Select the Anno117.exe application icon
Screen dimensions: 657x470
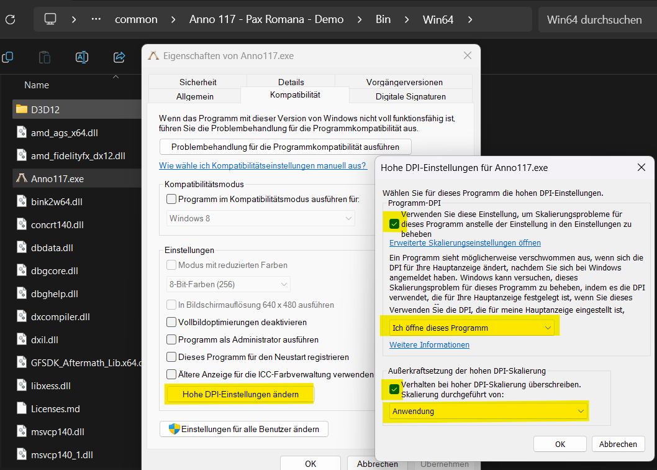21,178
